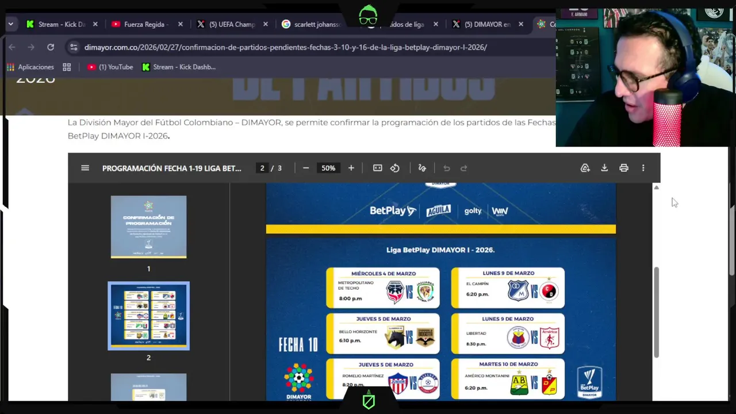Open the (1) YouTube bookmark
Image resolution: width=736 pixels, height=414 pixels.
[x=110, y=67]
